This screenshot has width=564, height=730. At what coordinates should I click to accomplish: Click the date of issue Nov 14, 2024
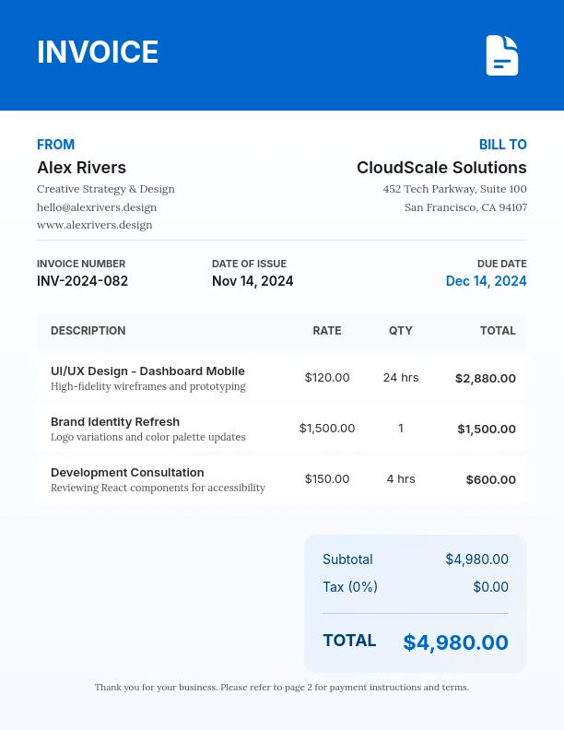tap(253, 281)
